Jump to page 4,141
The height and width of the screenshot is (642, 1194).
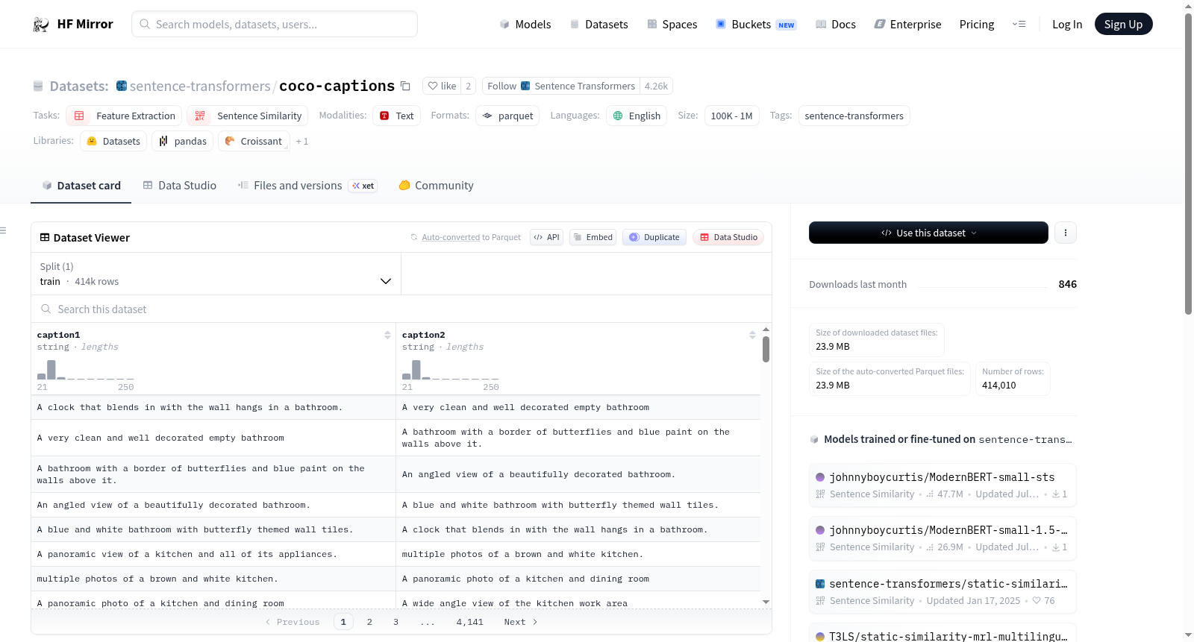coord(470,622)
